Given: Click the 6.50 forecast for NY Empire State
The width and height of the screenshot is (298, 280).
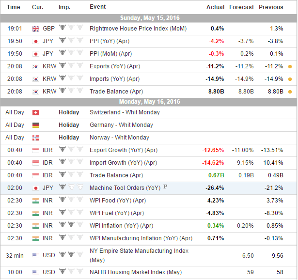Looking at the screenshot, I should pyautogui.click(x=248, y=255).
